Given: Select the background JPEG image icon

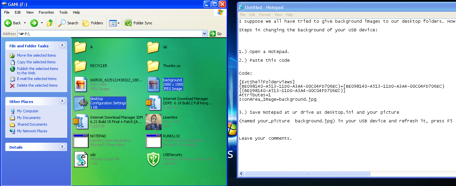Looking at the screenshot, I should coord(153,85).
